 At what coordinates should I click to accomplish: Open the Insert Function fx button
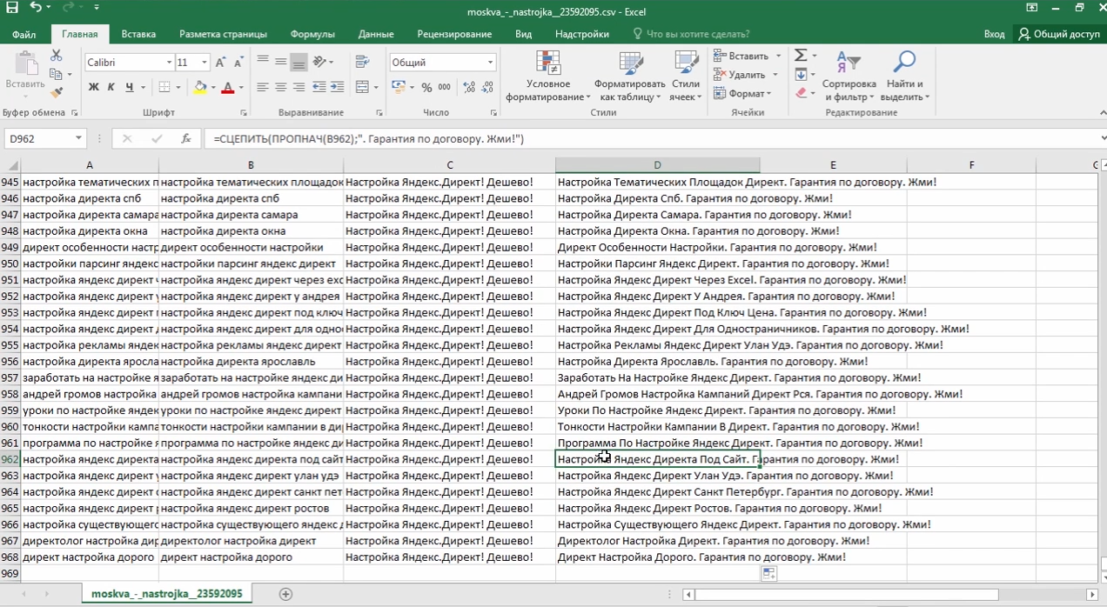tap(185, 138)
